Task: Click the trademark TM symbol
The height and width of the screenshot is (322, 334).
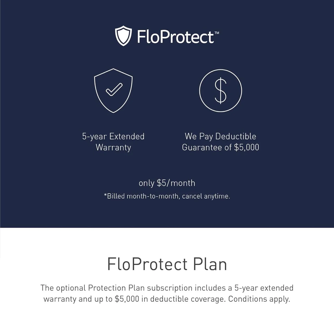Action: (x=217, y=33)
